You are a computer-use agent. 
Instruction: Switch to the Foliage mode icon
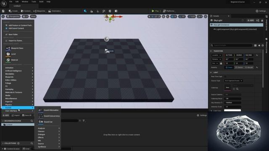point(98,11)
